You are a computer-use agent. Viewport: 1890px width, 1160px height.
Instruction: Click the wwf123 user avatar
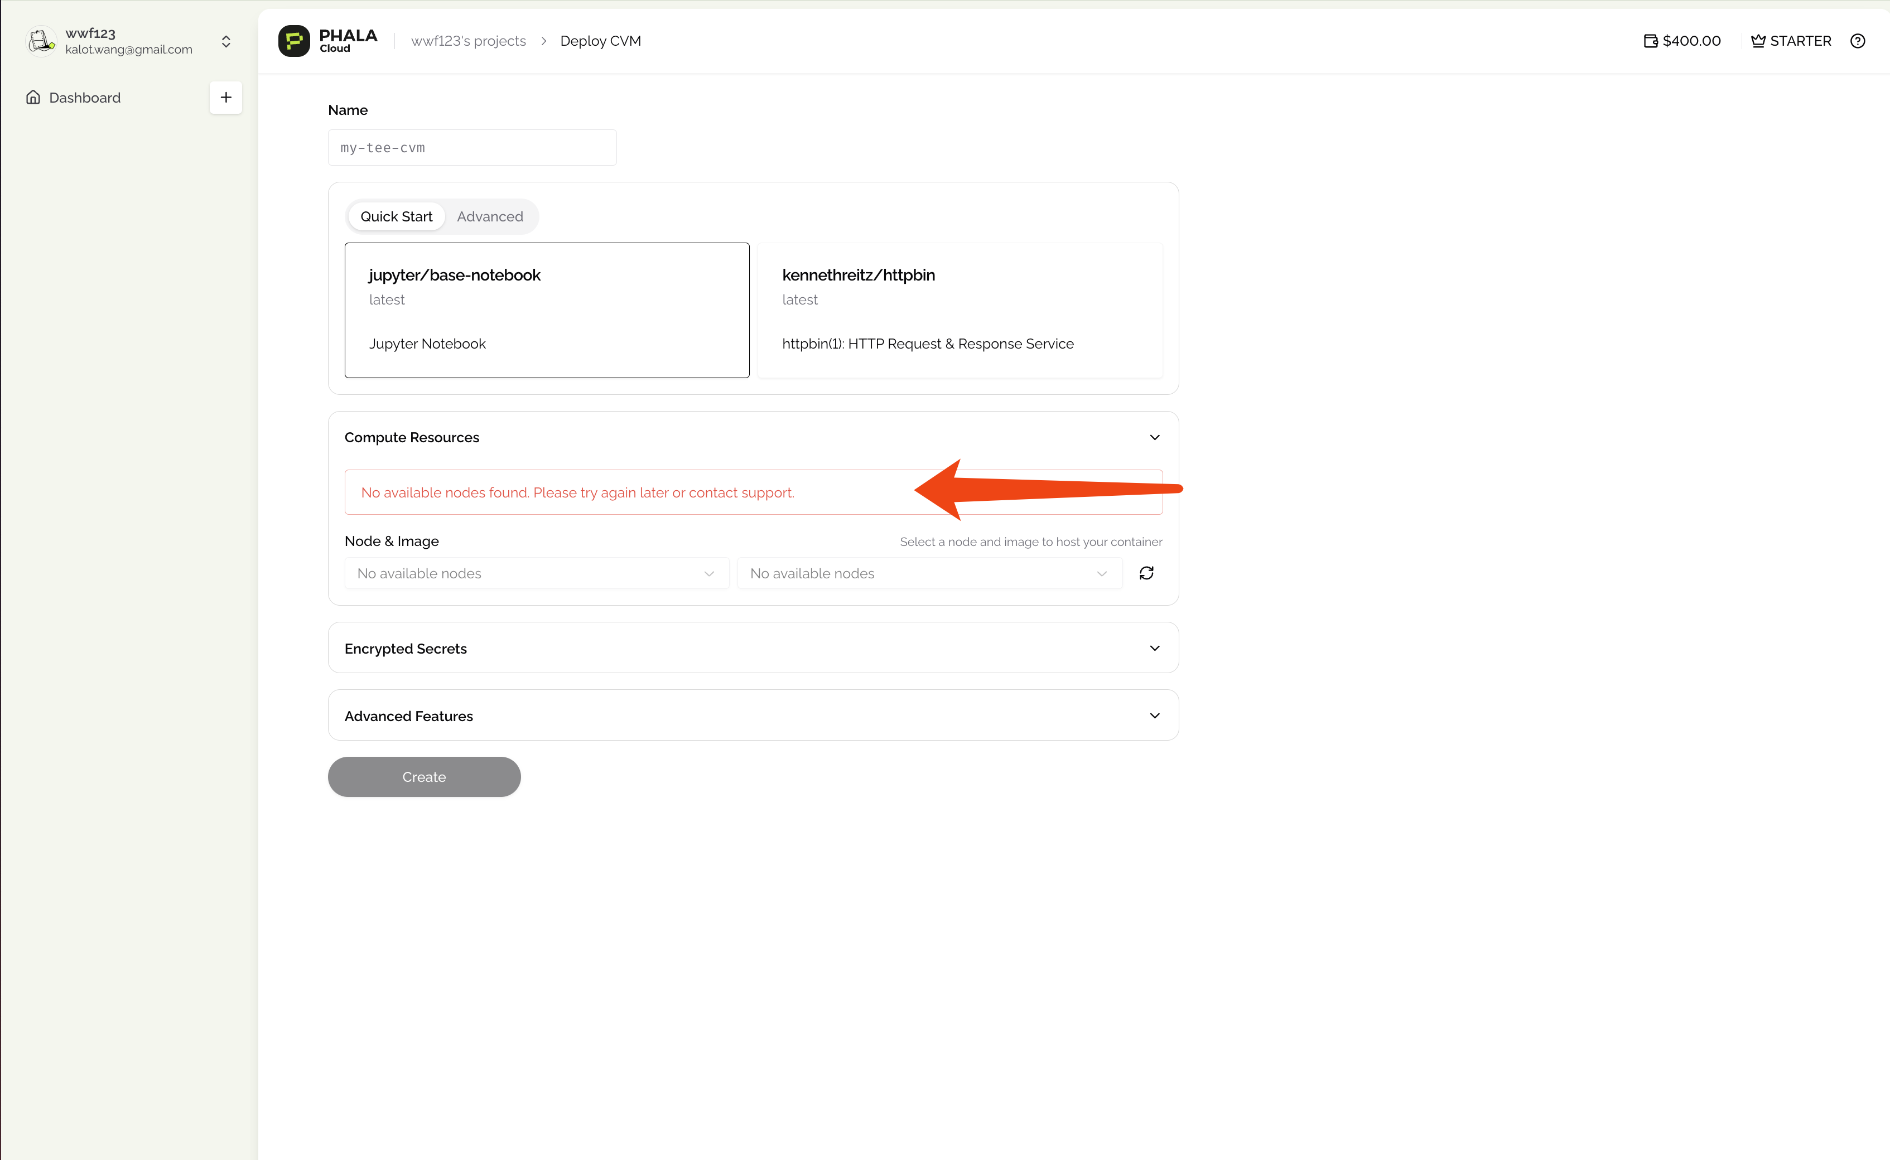click(41, 41)
